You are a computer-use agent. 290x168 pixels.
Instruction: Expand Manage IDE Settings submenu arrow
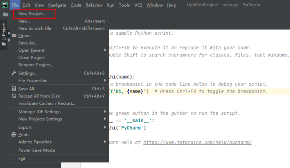(x=105, y=112)
